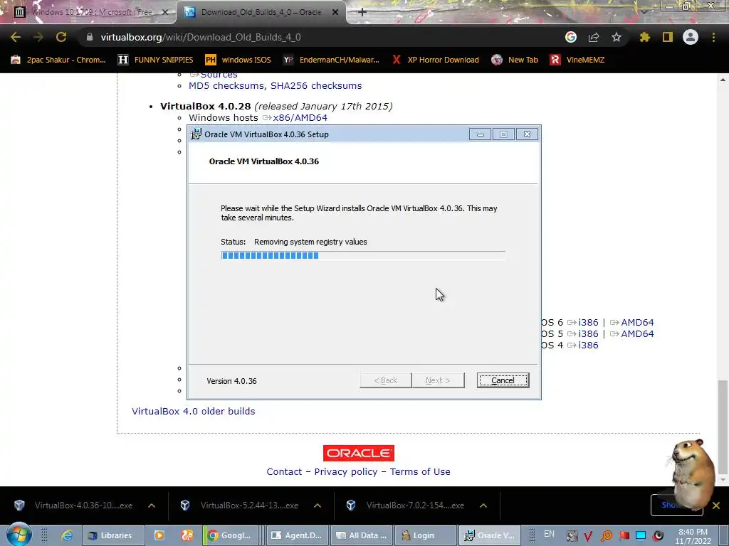Open the media player taskbar icon

(x=159, y=535)
